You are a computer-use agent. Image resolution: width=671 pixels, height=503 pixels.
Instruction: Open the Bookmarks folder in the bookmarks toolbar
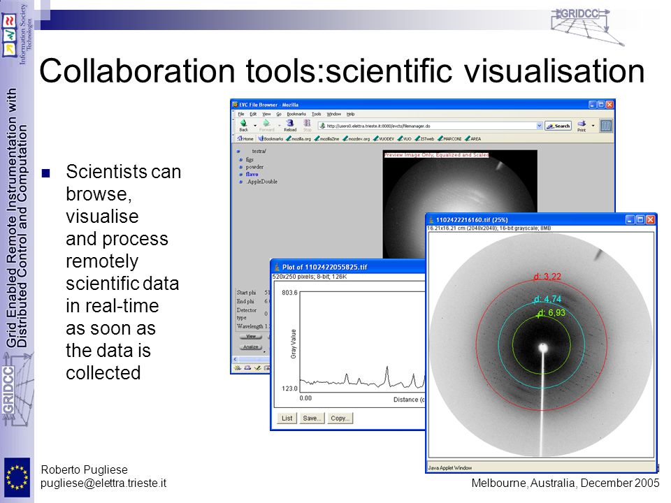(270, 138)
